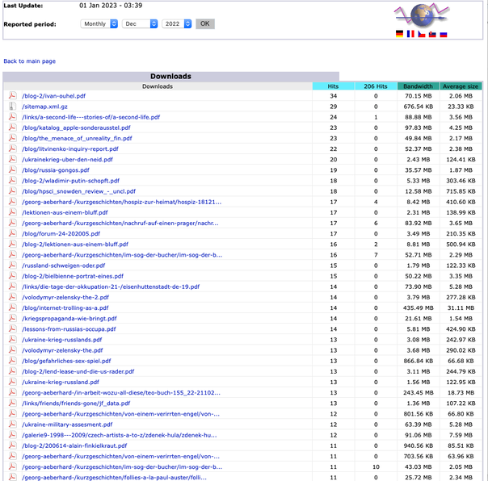Click PDF icon beside bielbienne-portrat-eines.pdf
Viewport: 488px width, 481px height.
point(12,275)
